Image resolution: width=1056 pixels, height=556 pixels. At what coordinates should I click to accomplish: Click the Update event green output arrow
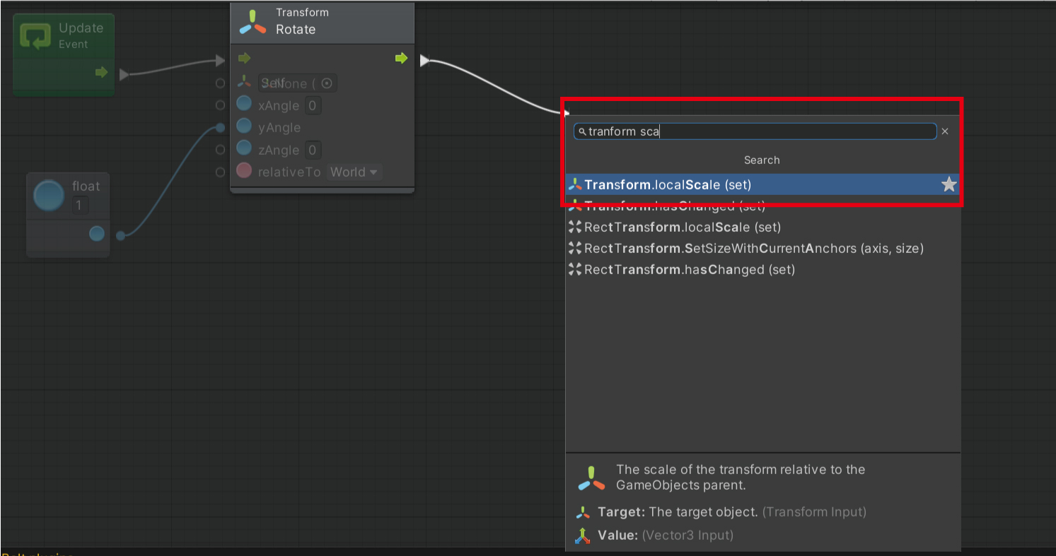tap(101, 72)
